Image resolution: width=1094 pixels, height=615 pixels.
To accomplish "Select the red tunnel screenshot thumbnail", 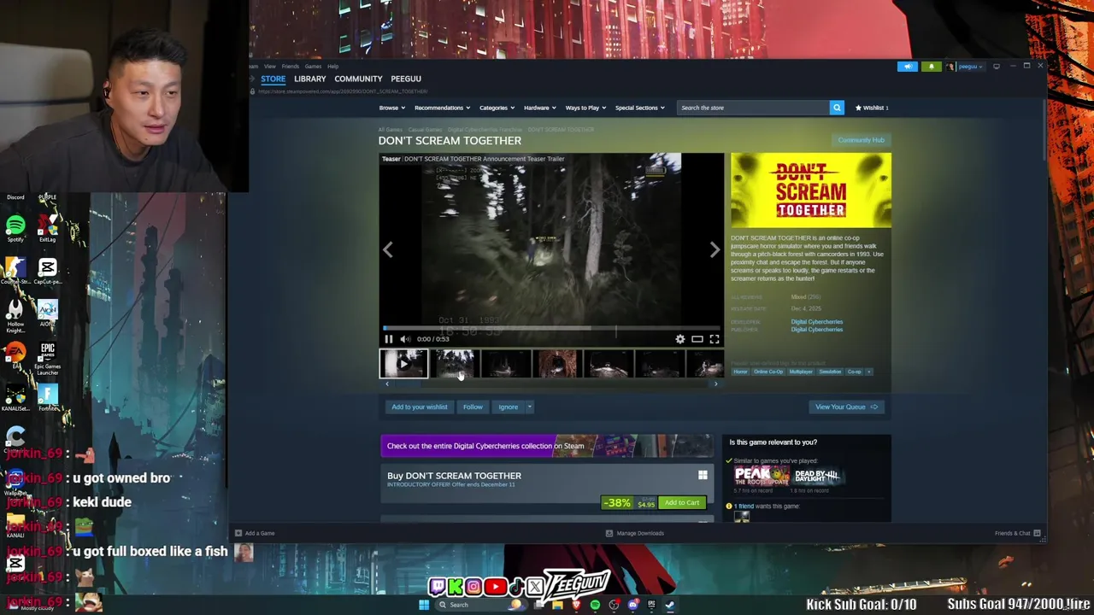I will click(556, 364).
